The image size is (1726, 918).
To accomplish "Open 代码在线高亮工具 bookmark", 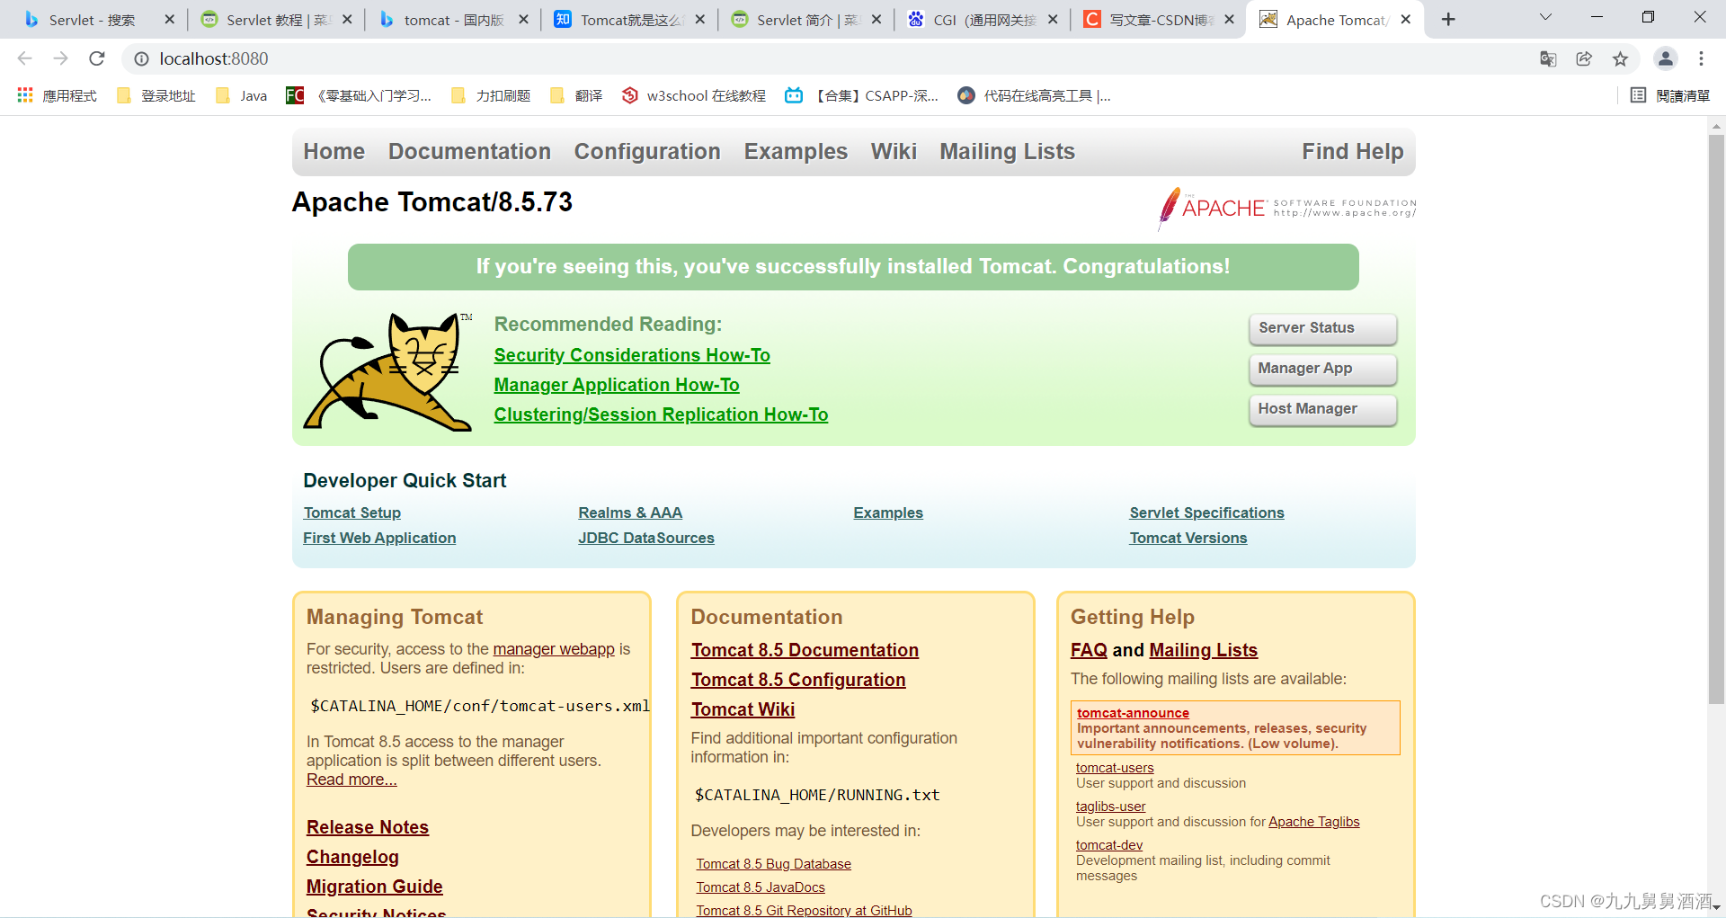I will (x=1035, y=95).
